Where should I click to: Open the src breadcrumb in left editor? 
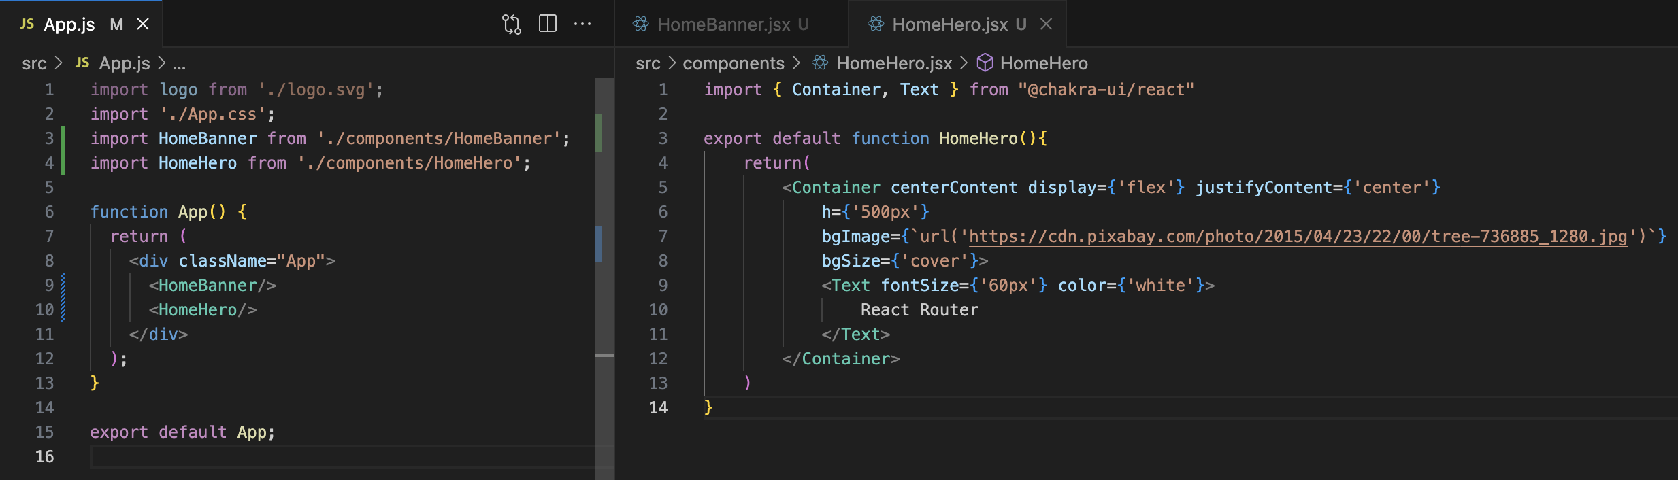tap(34, 63)
